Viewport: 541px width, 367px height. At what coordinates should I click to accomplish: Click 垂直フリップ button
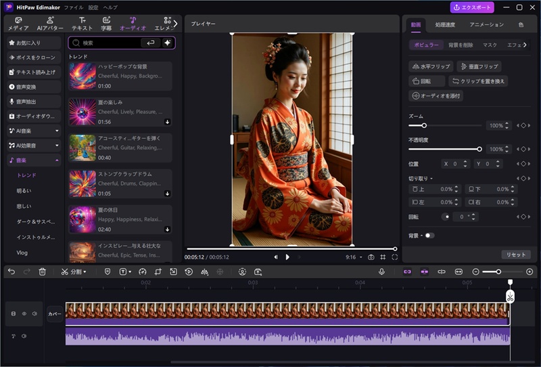point(479,66)
